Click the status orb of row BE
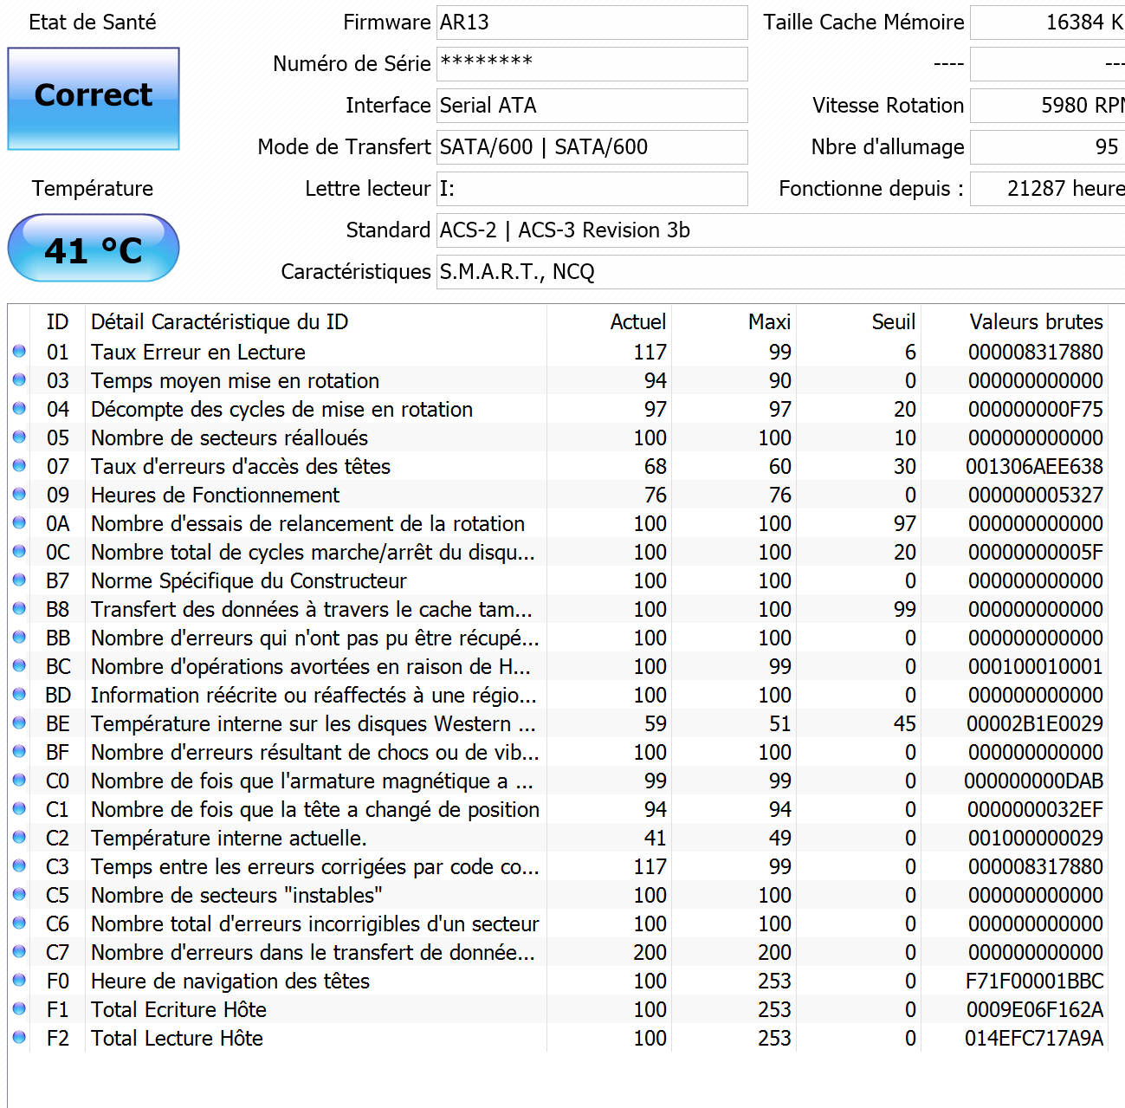 click(19, 722)
